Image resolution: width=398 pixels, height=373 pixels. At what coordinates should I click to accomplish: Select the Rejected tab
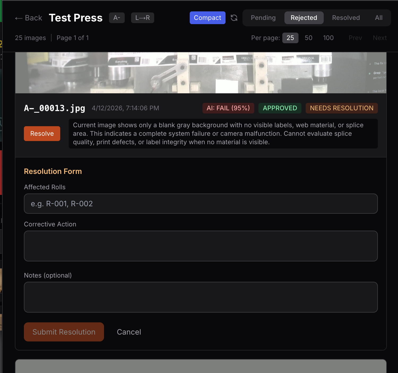(x=304, y=18)
